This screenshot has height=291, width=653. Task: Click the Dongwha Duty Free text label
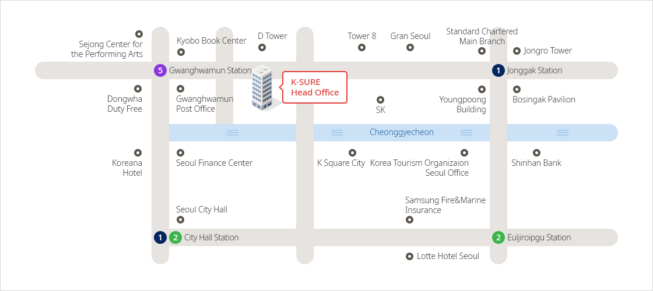tap(125, 104)
